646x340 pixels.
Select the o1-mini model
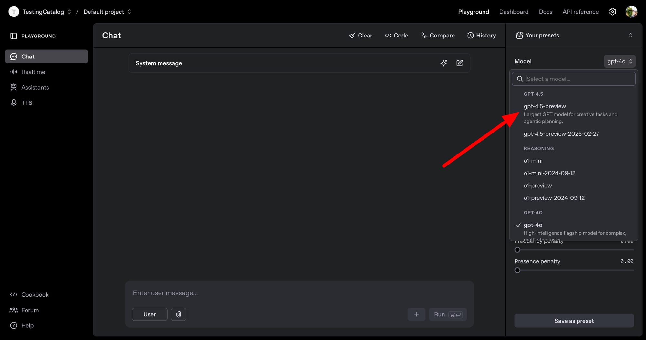click(x=574, y=161)
